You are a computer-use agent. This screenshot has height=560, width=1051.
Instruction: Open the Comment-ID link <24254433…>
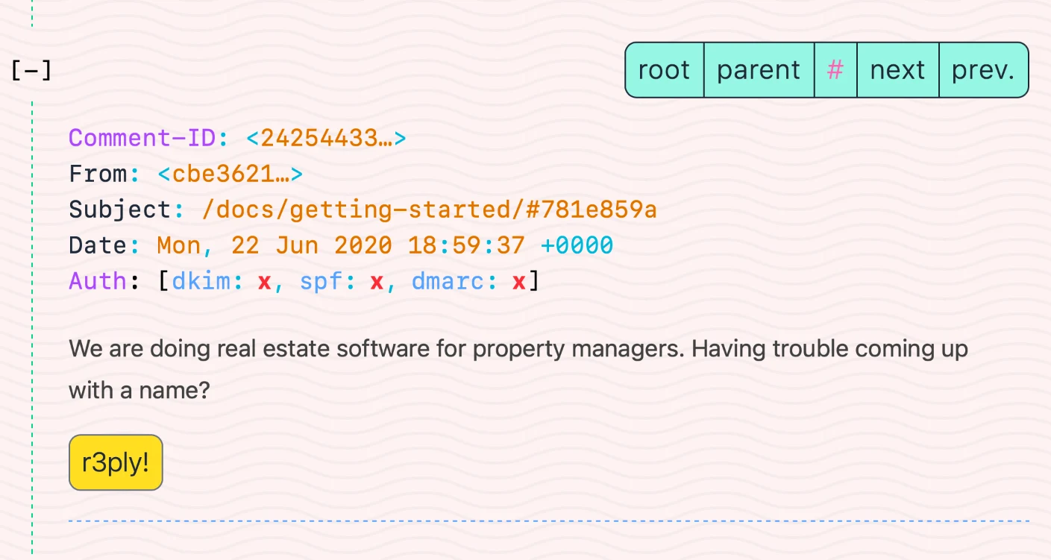(325, 138)
